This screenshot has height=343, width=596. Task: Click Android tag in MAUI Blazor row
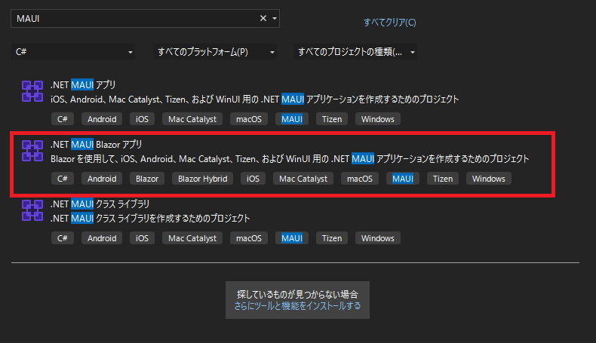click(102, 179)
